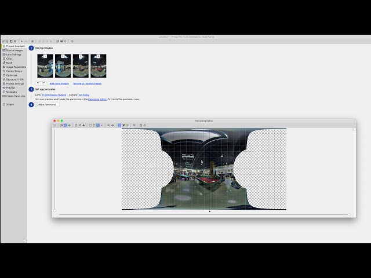
Task: Click the dark rectangle viewer icon in main toolbar
Action: click(61, 41)
